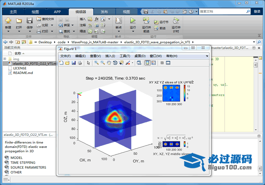Click the comment percent (%) icon
Screen dimensions: 265x185
90,25
